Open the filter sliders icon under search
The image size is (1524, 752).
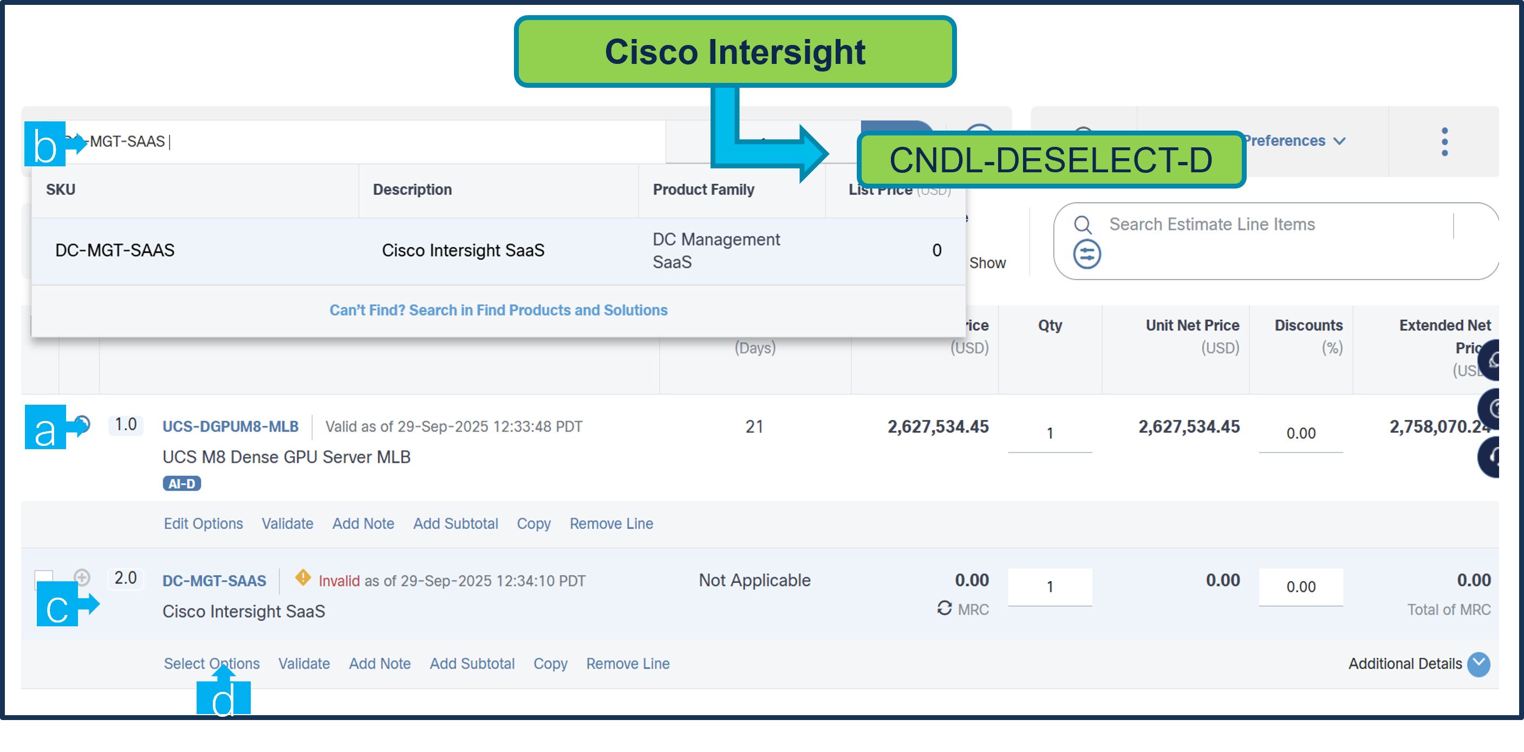pyautogui.click(x=1087, y=255)
